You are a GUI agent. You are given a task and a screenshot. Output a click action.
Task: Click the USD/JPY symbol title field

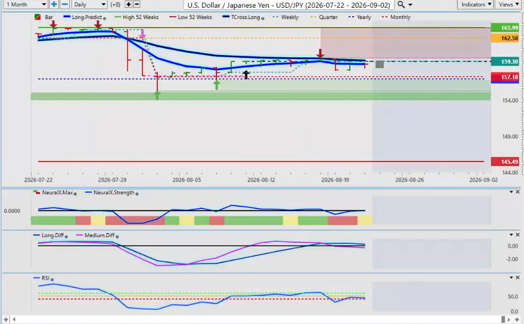(x=289, y=5)
